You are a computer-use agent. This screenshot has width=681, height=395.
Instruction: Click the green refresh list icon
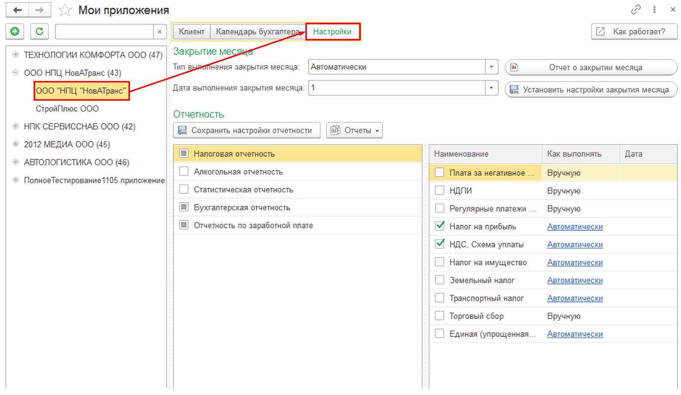pyautogui.click(x=40, y=32)
